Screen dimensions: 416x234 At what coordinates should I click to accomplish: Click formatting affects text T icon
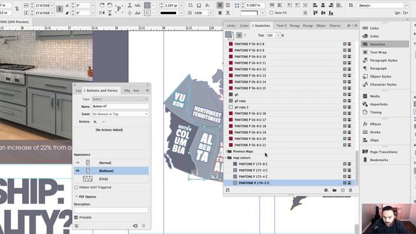coord(245,35)
